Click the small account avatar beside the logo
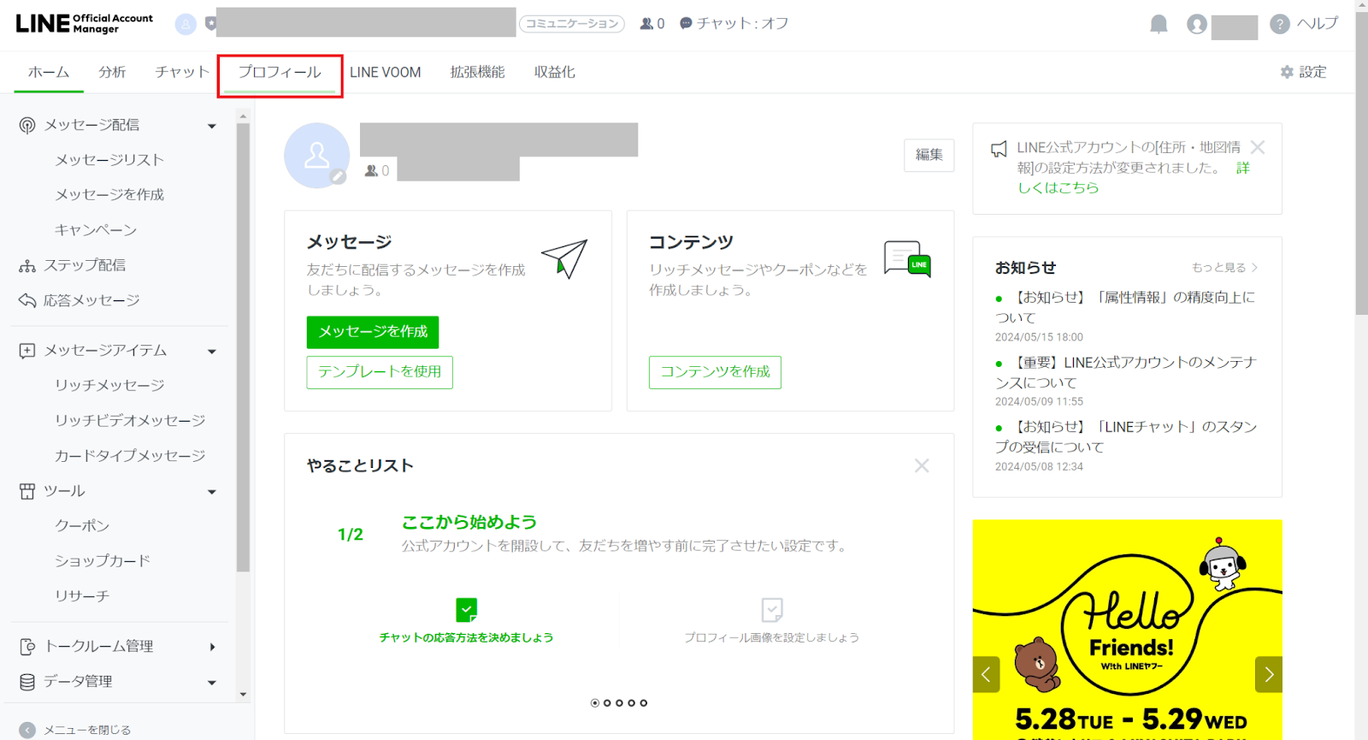The image size is (1368, 740). point(186,24)
